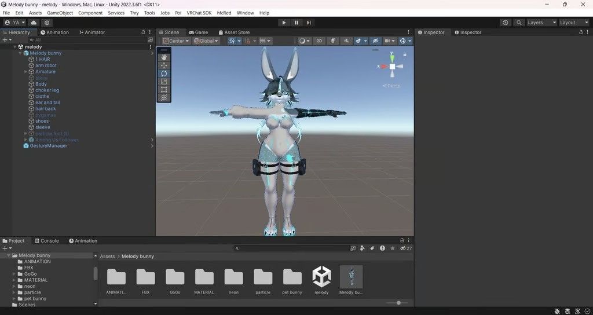The image size is (593, 315).
Task: Click the global search magnifier icon
Action: (519, 23)
